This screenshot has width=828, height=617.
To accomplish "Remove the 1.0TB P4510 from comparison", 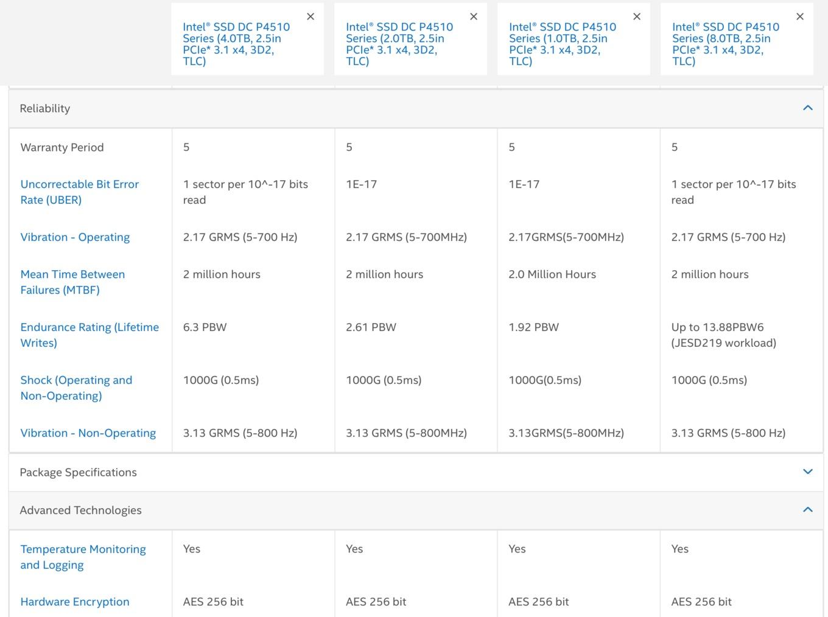I will point(637,16).
